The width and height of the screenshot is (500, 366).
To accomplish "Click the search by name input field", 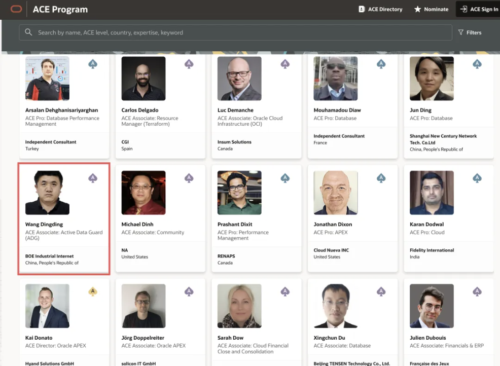I will coord(238,32).
